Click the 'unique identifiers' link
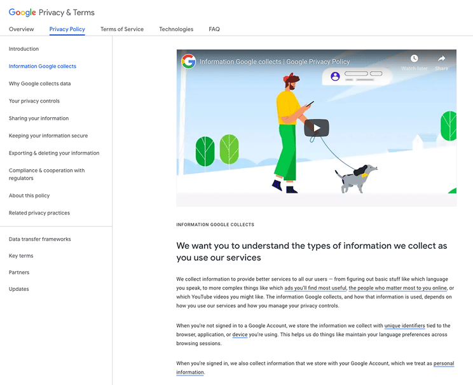 tap(404, 326)
